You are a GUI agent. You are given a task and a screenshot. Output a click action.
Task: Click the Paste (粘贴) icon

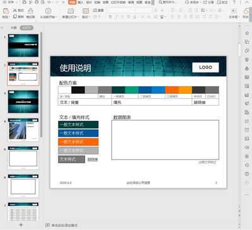click(6, 11)
